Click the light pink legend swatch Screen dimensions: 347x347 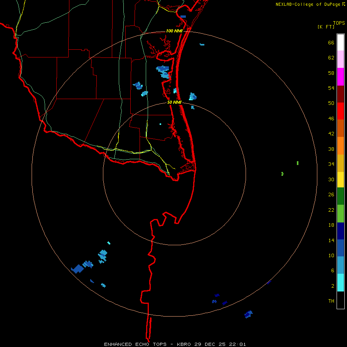(x=340, y=59)
